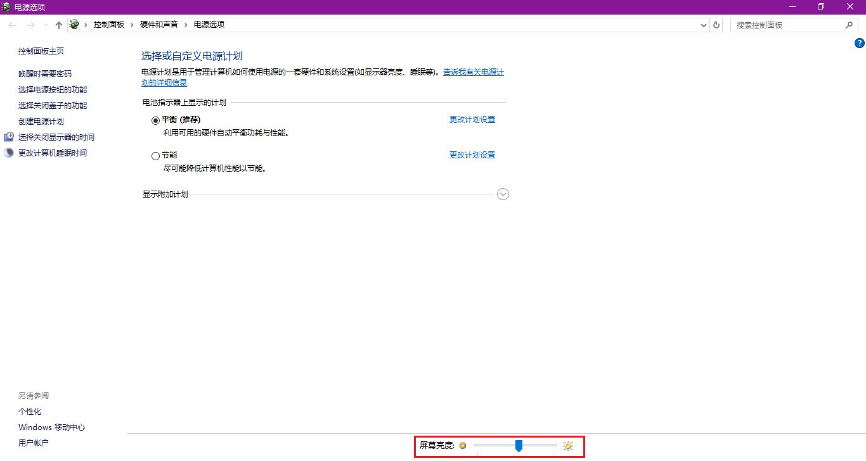This screenshot has height=461, width=866.
Task: Click the Back navigation arrow
Action: [13, 25]
